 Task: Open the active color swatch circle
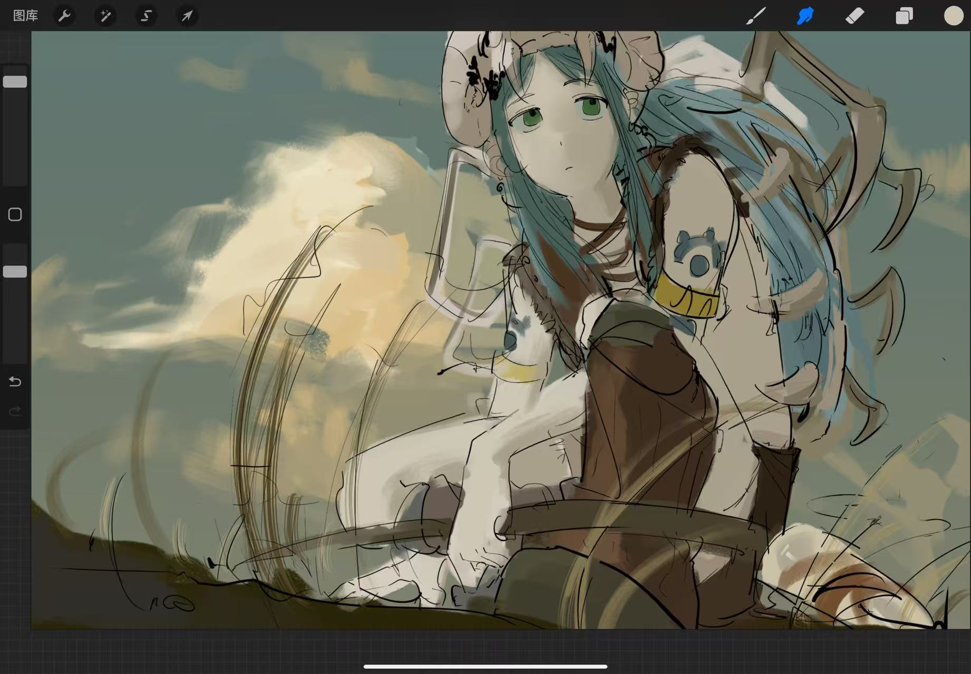953,16
